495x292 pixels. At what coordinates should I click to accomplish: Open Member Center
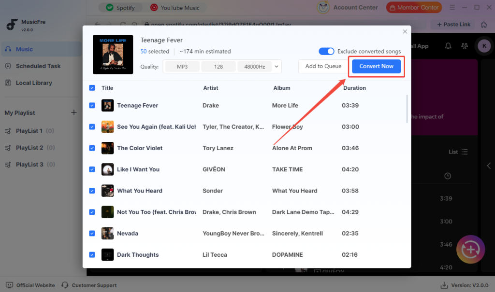414,7
